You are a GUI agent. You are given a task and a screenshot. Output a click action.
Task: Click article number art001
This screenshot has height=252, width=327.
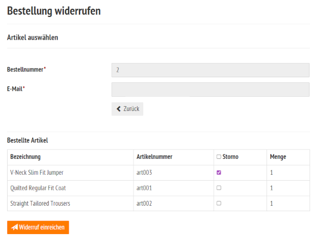pos(144,188)
